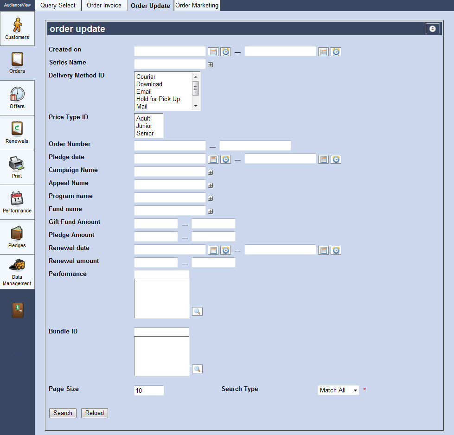Open calendar for Renewal date end
Image resolution: width=454 pixels, height=435 pixels.
(323, 250)
